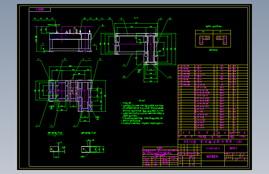Click part callout number '22'
269x174 pixels.
(x=47, y=18)
